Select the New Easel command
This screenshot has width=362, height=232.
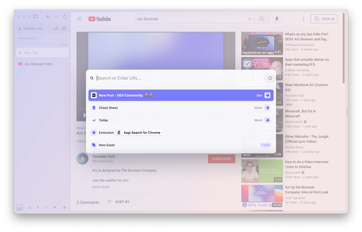(x=181, y=145)
